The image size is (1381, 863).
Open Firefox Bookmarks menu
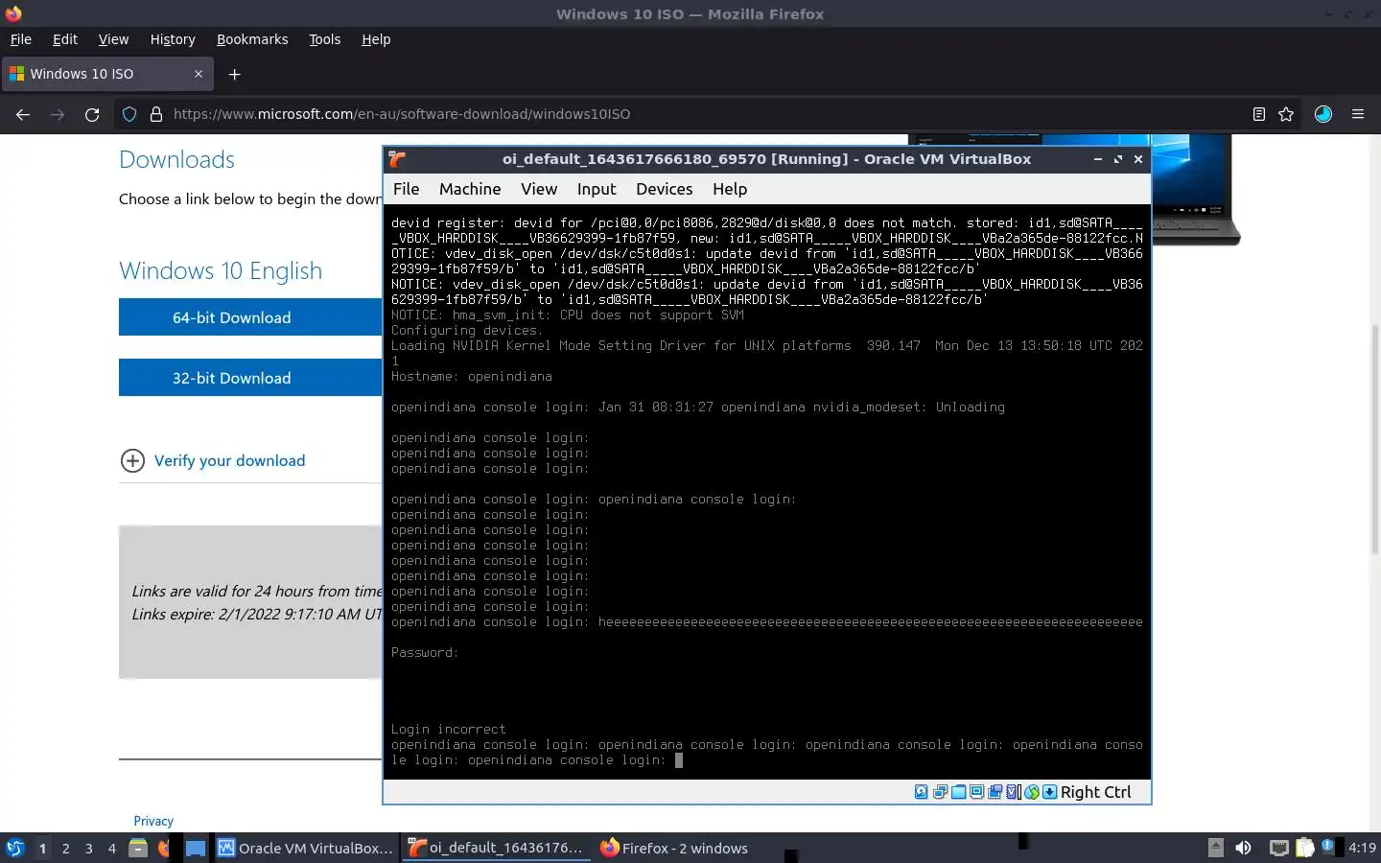pyautogui.click(x=252, y=39)
